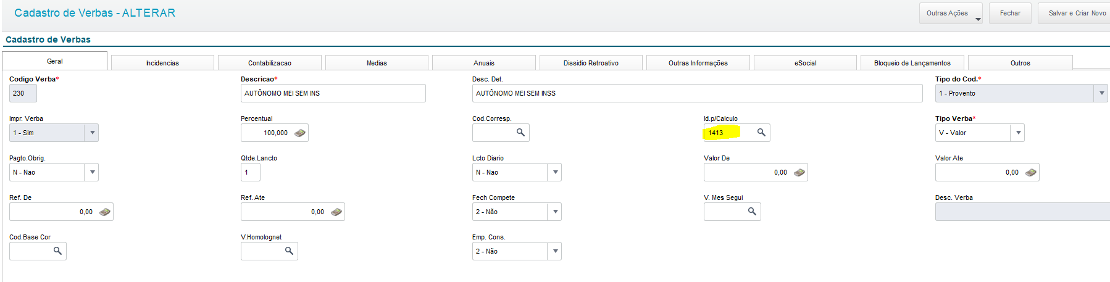
Task: Expand the Impr. Verba dropdown
Action: [x=92, y=133]
